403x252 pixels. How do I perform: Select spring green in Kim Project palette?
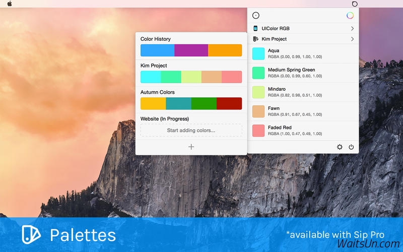click(x=171, y=77)
